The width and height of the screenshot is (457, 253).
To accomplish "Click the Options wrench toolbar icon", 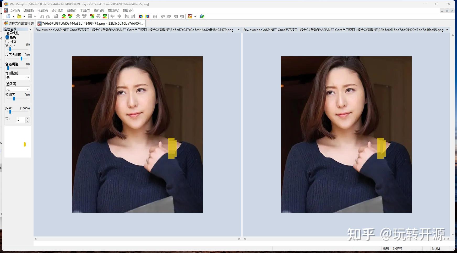I will [x=190, y=16].
